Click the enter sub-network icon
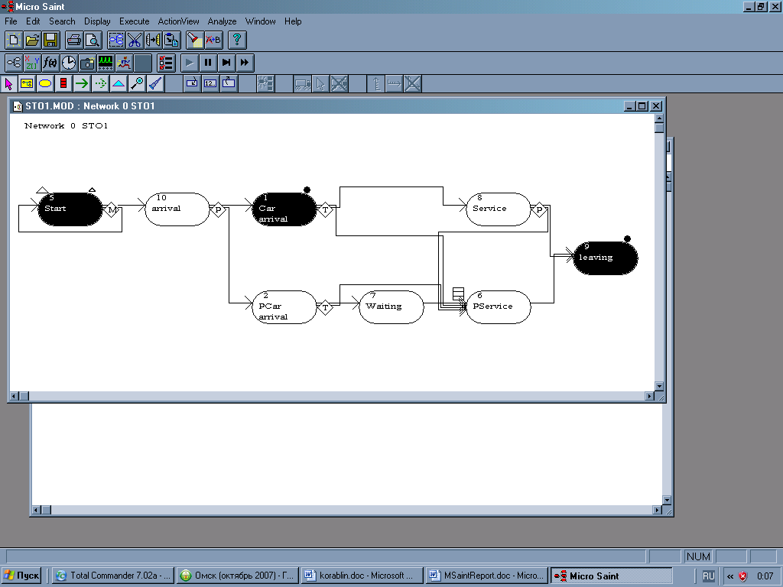 point(192,84)
